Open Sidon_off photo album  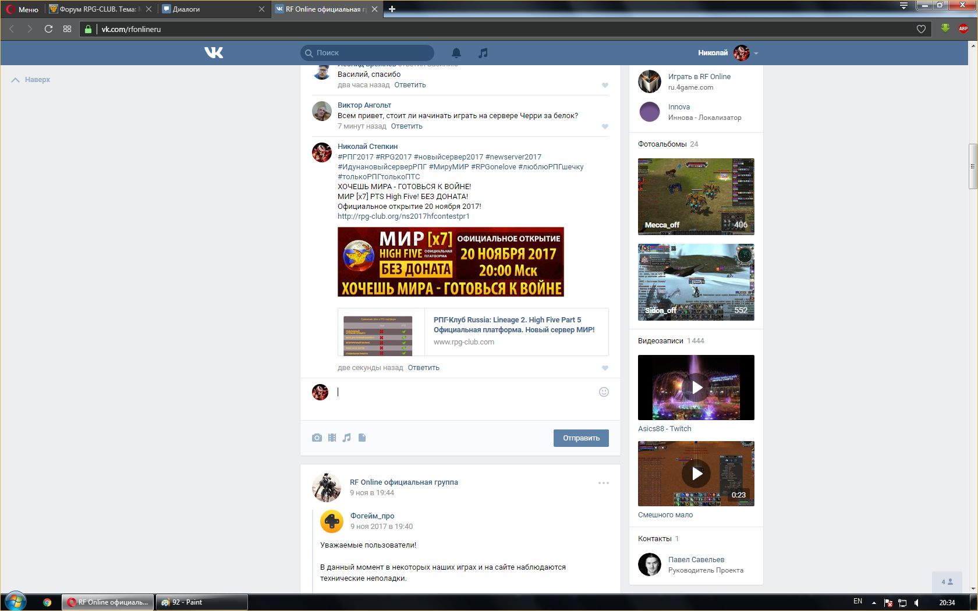tap(696, 282)
